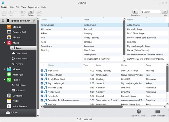Select the song Yellow (Live)

coord(103,92)
